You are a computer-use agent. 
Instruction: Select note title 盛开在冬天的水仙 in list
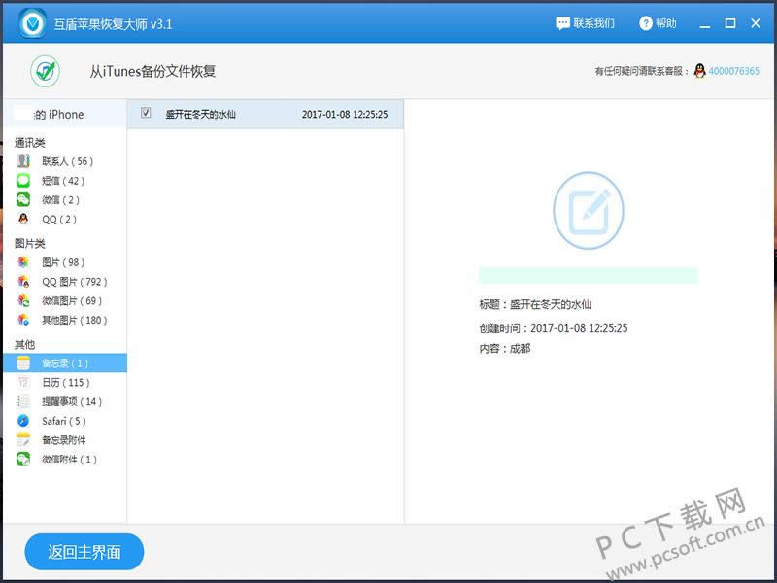[201, 114]
